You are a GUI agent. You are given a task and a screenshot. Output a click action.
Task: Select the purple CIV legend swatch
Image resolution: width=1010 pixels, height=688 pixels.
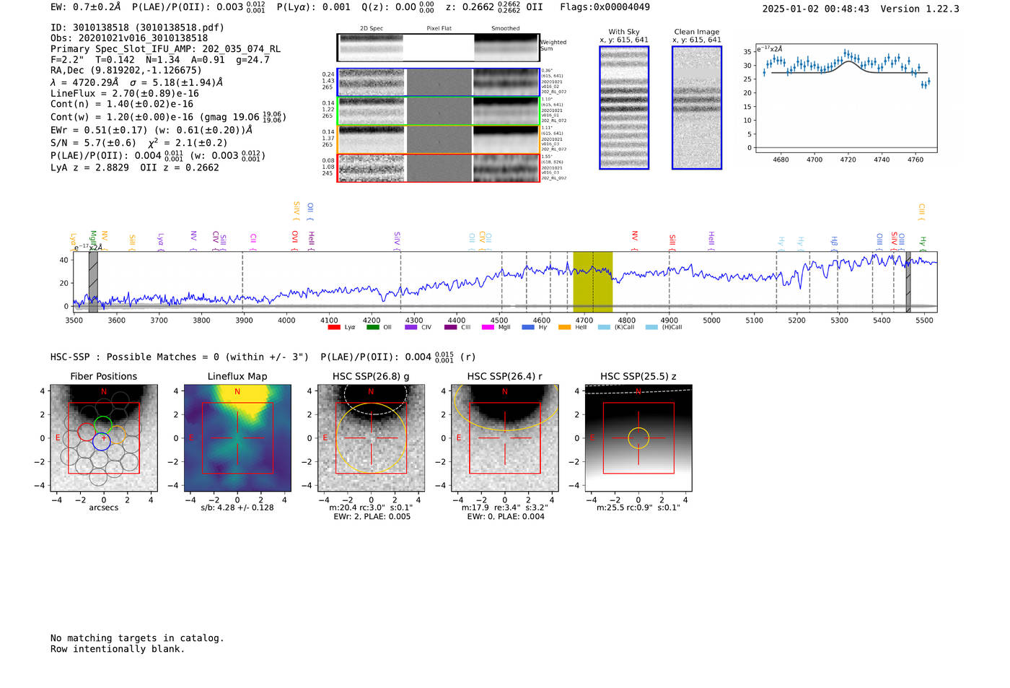tap(411, 328)
